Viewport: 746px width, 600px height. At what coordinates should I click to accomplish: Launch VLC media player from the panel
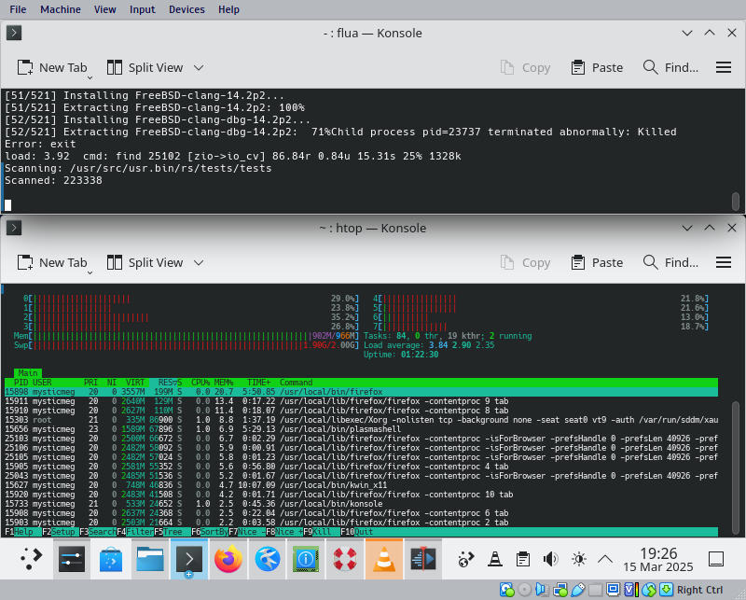click(x=382, y=560)
